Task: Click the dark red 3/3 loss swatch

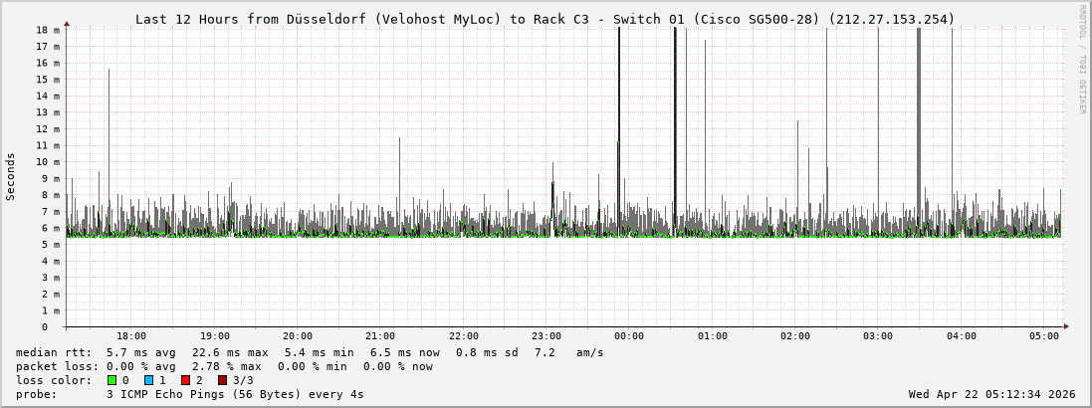Action: (x=223, y=380)
